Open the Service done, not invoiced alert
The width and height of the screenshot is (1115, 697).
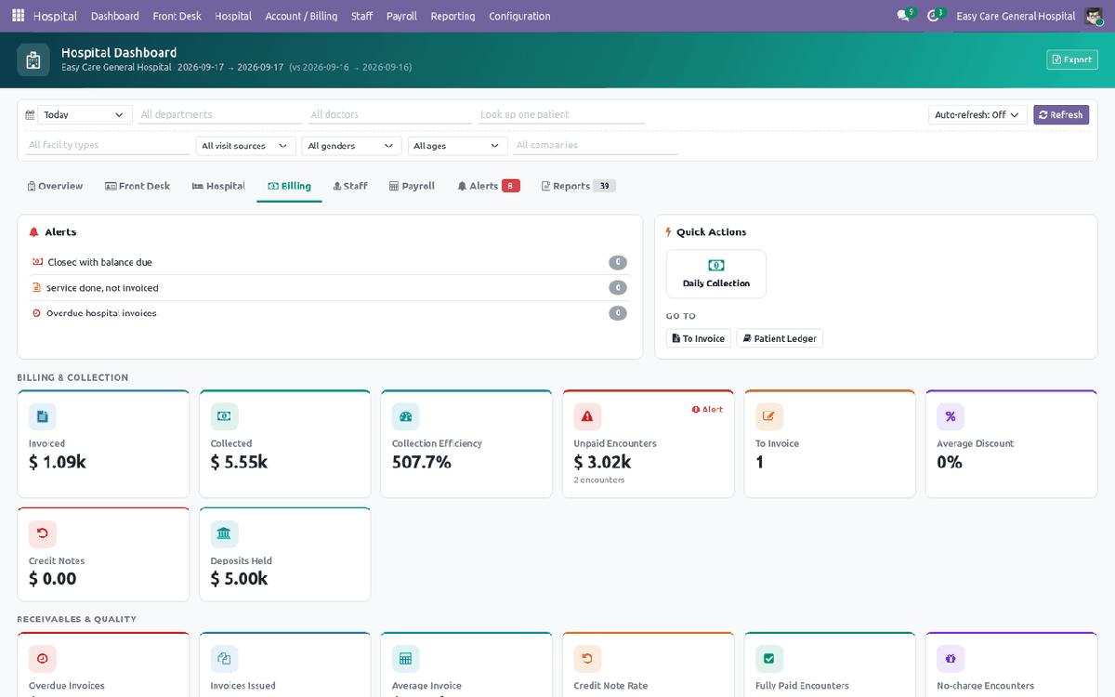330,288
